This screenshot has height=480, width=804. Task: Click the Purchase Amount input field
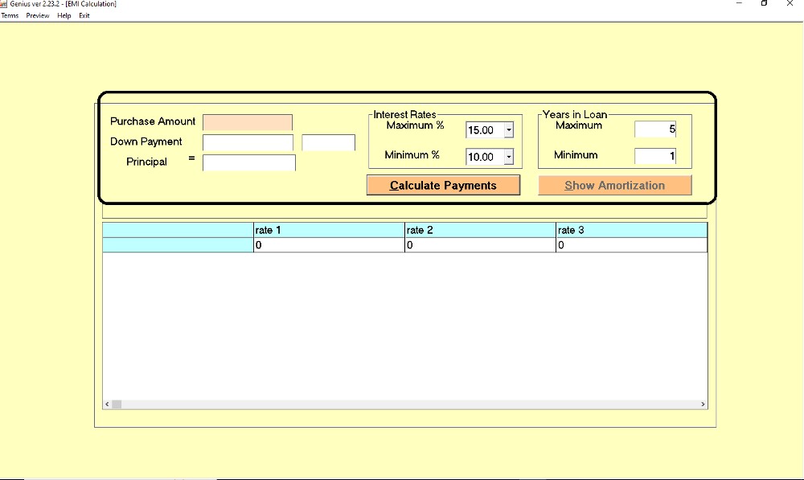(248, 122)
